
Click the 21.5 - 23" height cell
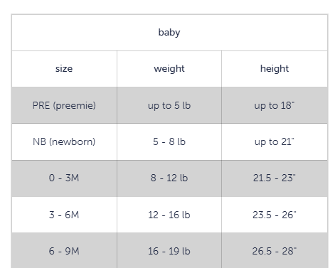tap(275, 178)
